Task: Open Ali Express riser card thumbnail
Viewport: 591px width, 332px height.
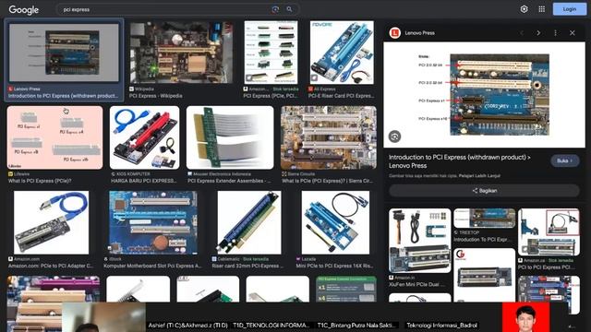Action: click(x=342, y=53)
